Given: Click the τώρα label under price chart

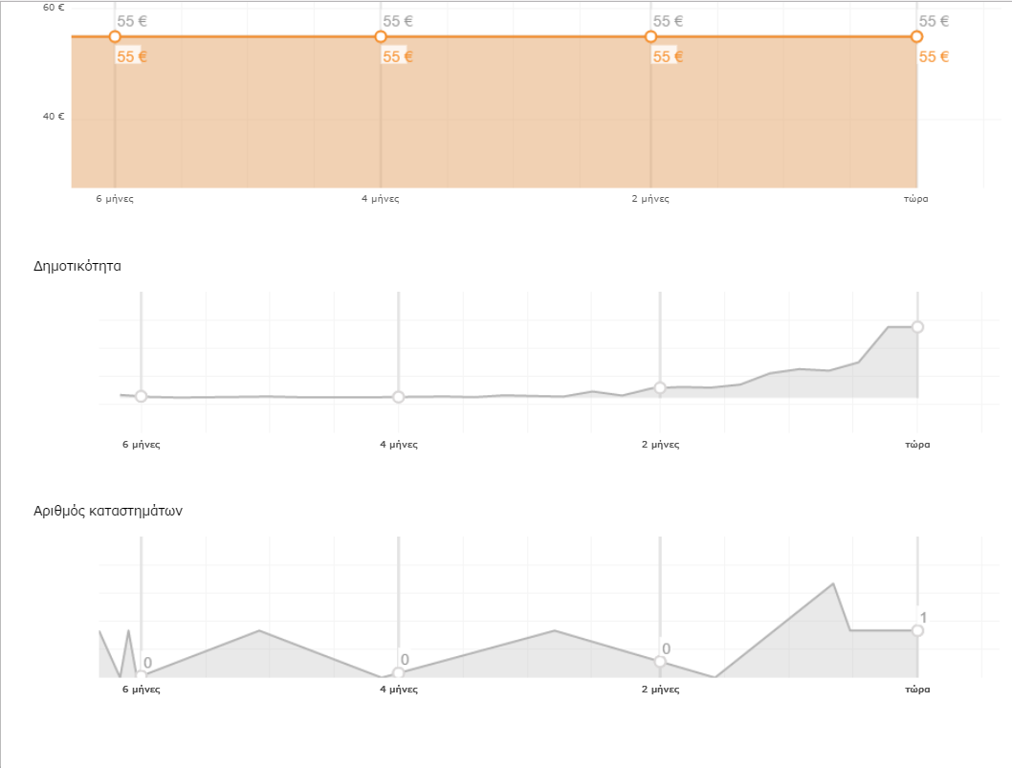Looking at the screenshot, I should (915, 199).
